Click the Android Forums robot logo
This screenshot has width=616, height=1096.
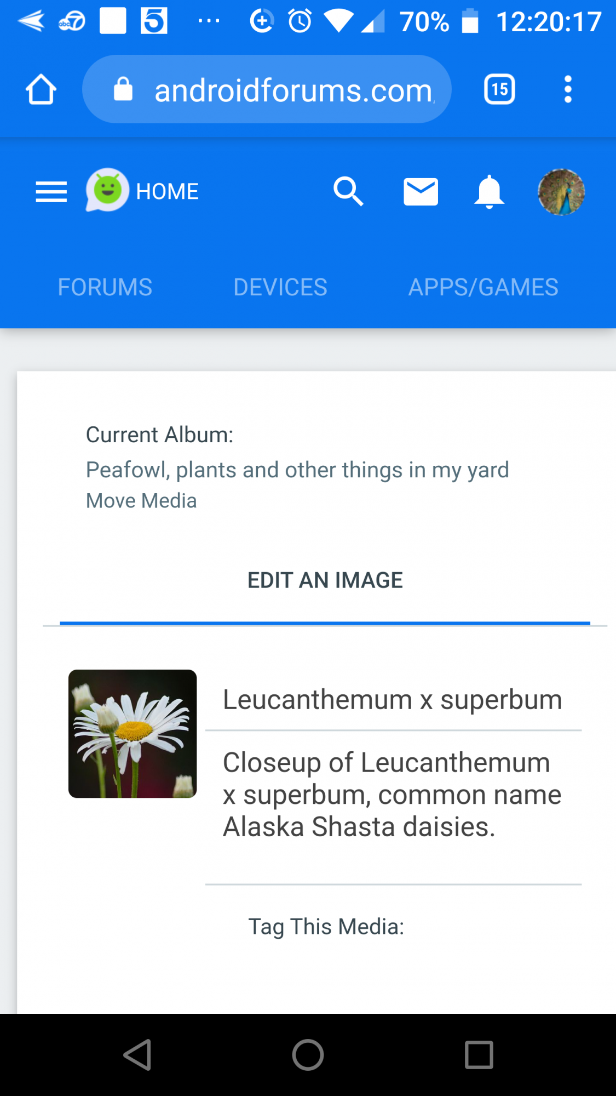tap(107, 191)
